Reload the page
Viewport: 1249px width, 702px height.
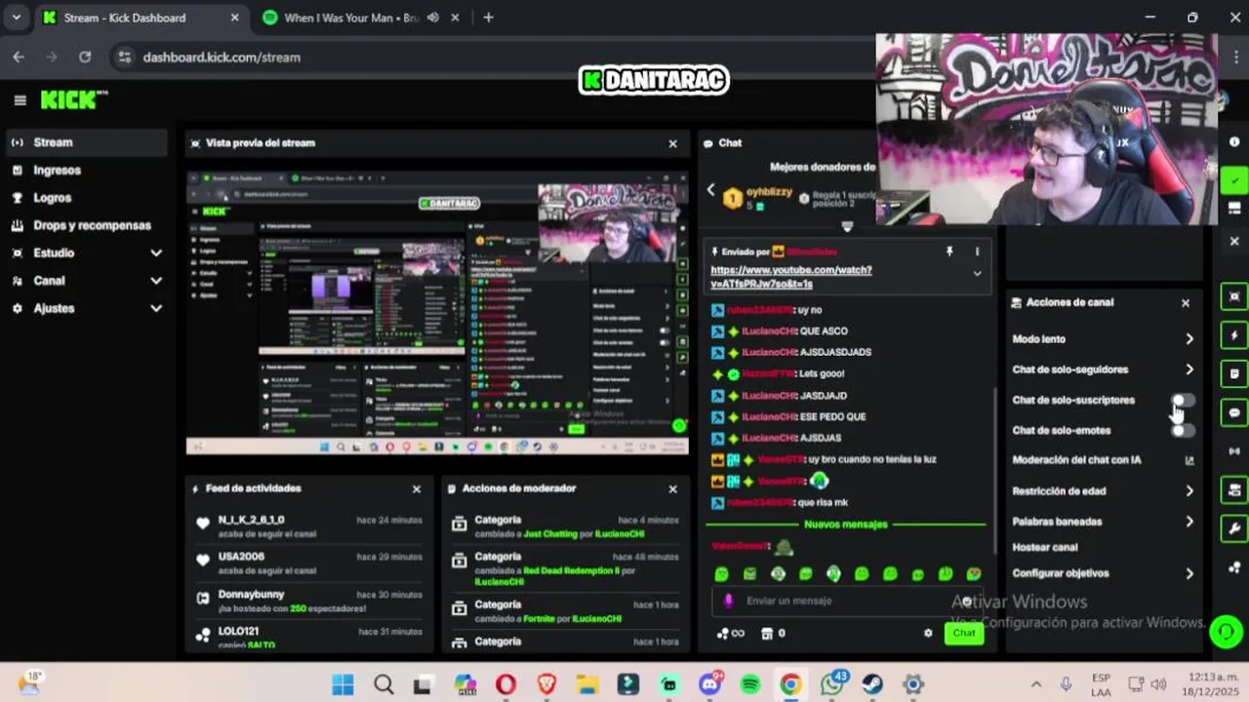pos(85,57)
